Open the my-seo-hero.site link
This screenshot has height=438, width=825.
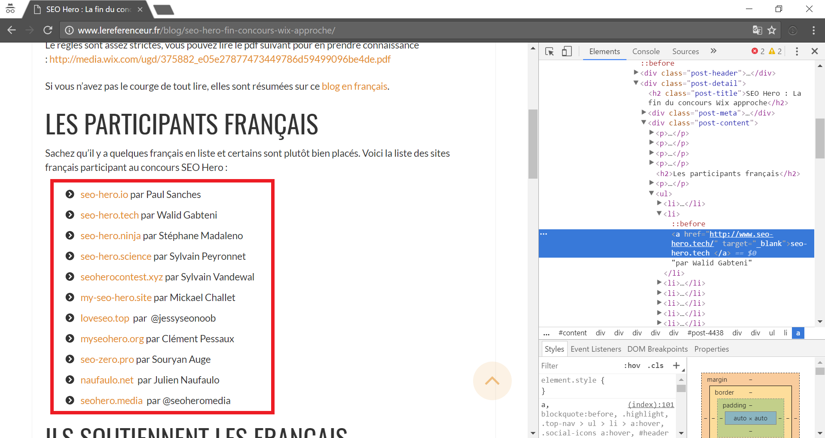[116, 298]
